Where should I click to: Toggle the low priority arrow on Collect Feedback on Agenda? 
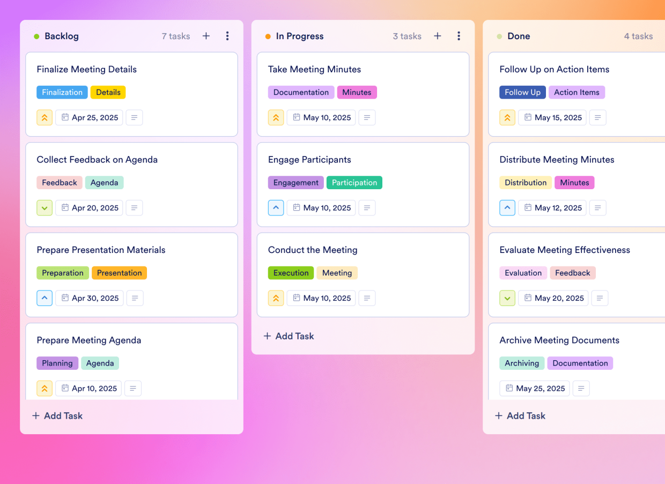[x=45, y=207]
